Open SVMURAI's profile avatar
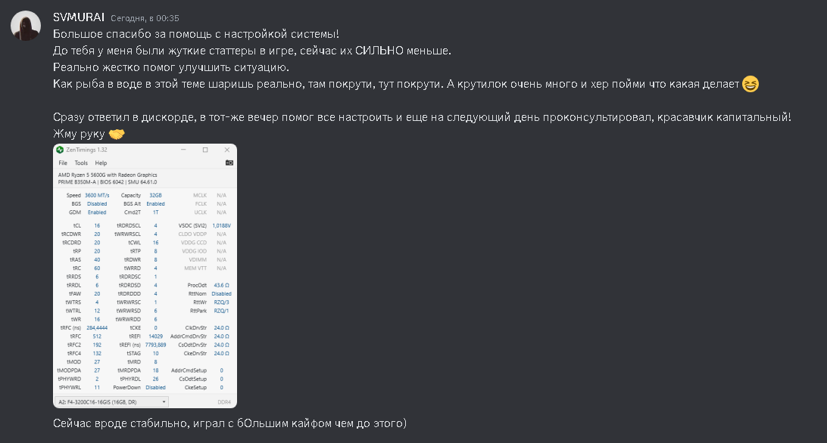 coord(26,25)
